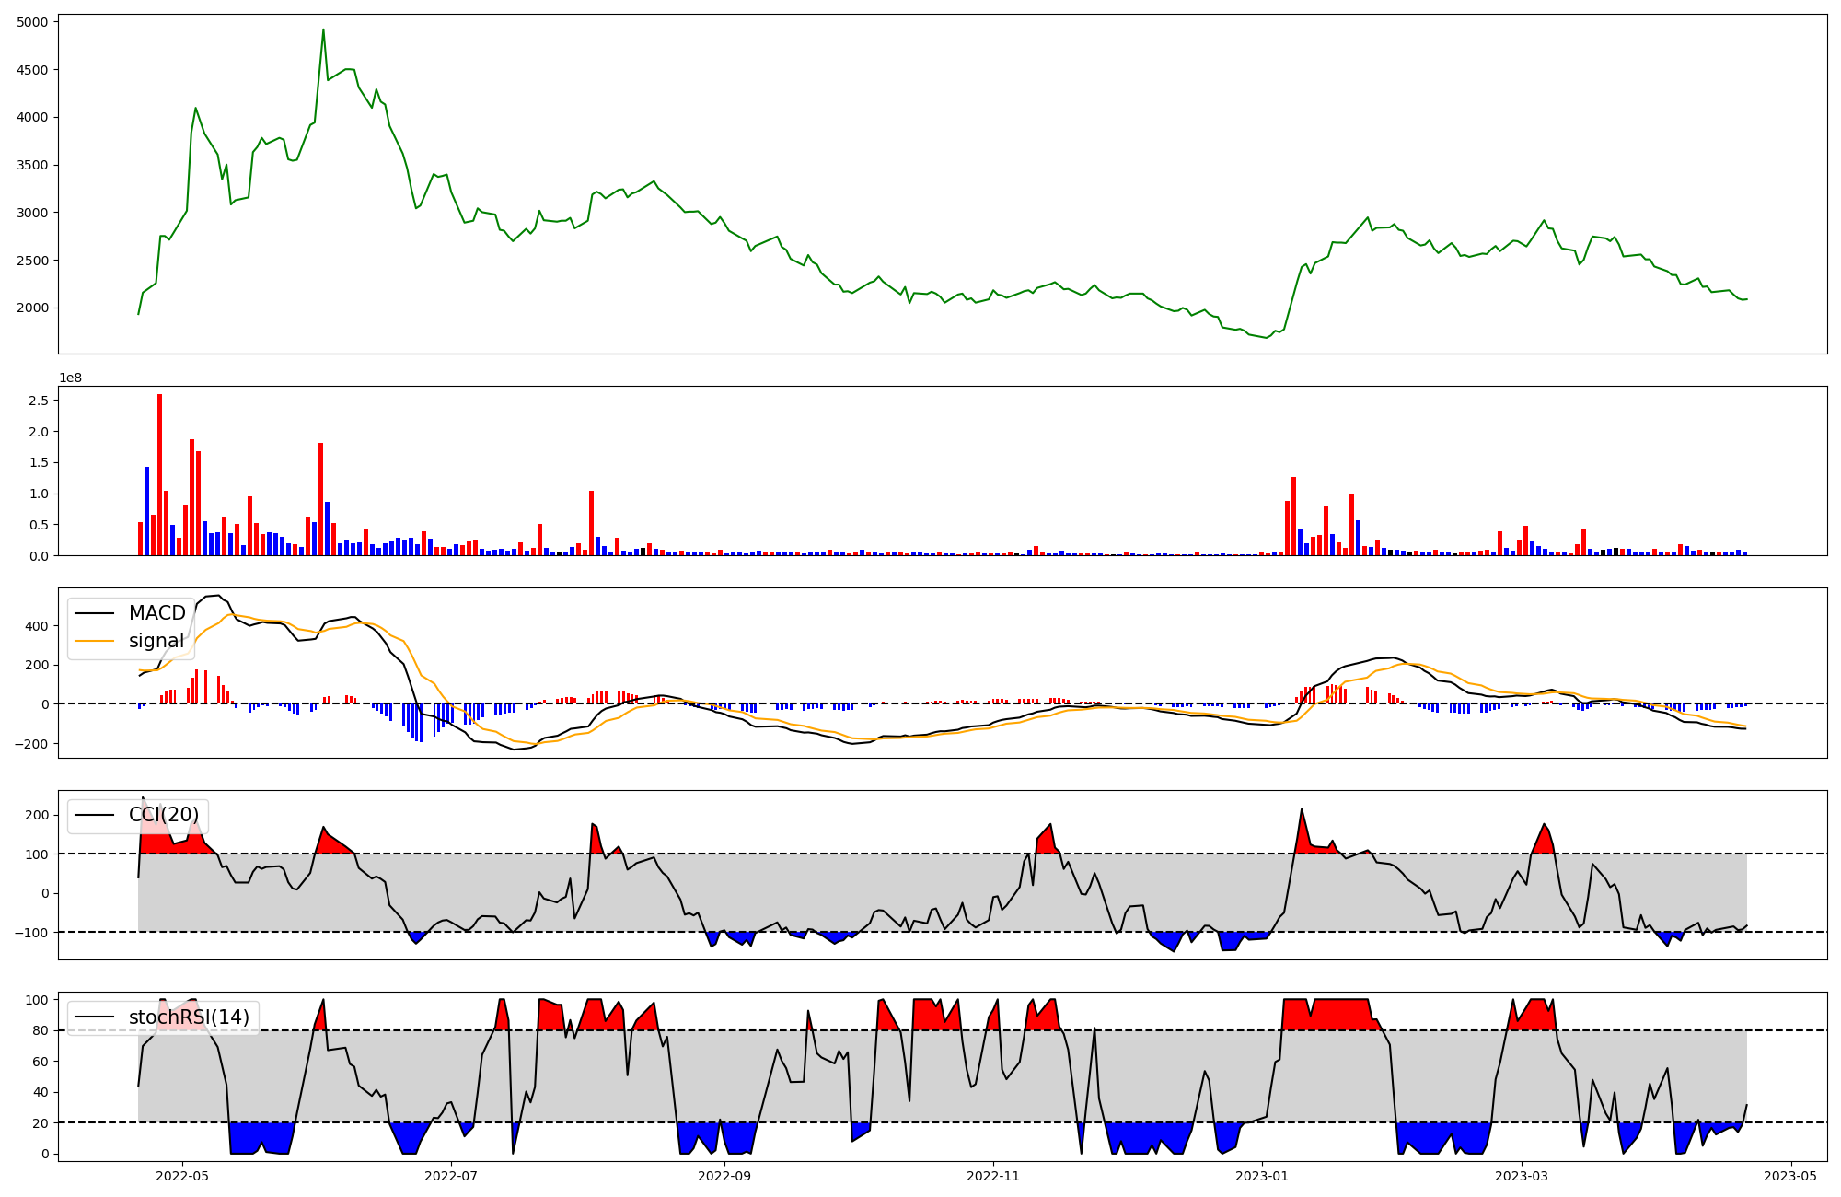Click the 80 tick on the stochRSI axis

[x=39, y=1031]
